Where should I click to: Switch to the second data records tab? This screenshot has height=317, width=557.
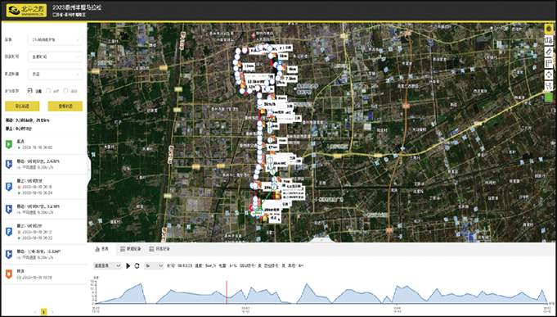point(131,249)
